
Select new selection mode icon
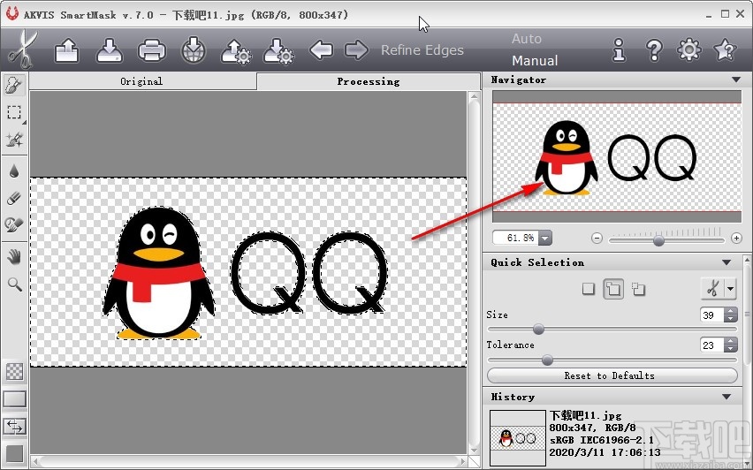[x=589, y=289]
